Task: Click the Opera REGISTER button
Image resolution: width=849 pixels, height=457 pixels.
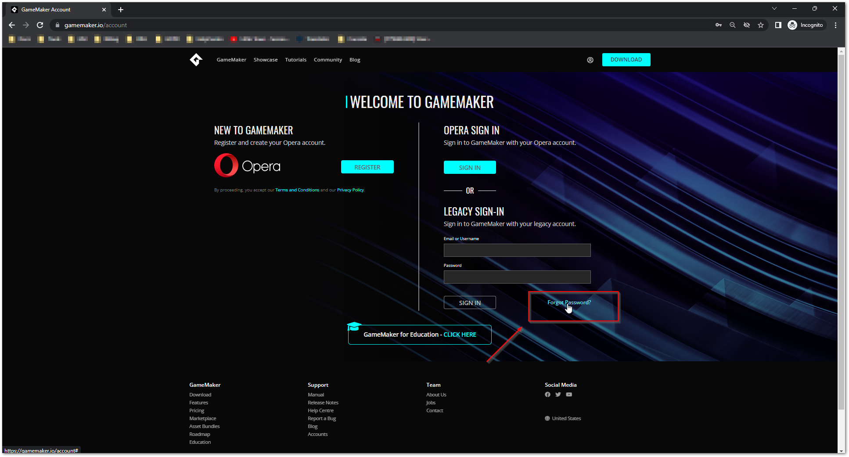Action: click(367, 167)
